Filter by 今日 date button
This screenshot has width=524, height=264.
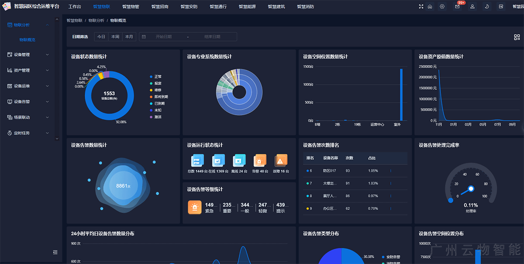[x=101, y=37]
